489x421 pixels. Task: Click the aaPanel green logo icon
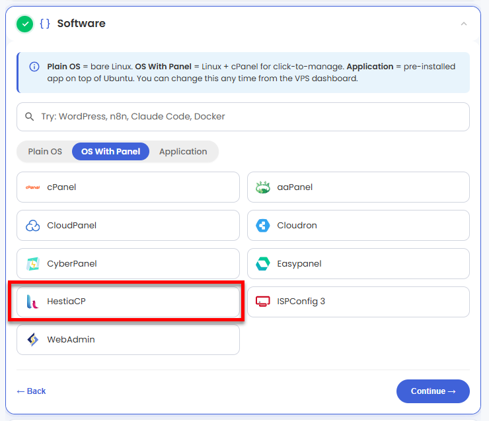(x=262, y=187)
